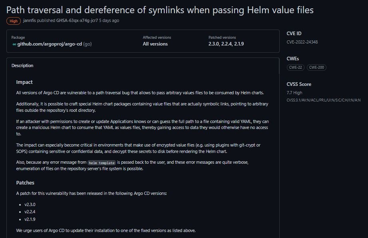Open the CWE-22 tag
Screen dimensions: 368x238
pos(296,67)
